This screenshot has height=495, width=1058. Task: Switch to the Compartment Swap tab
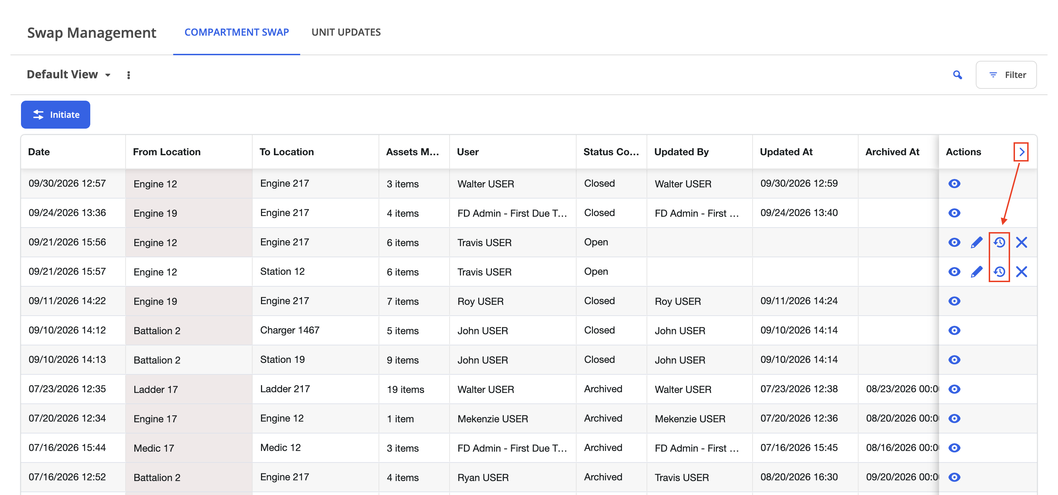click(x=237, y=32)
